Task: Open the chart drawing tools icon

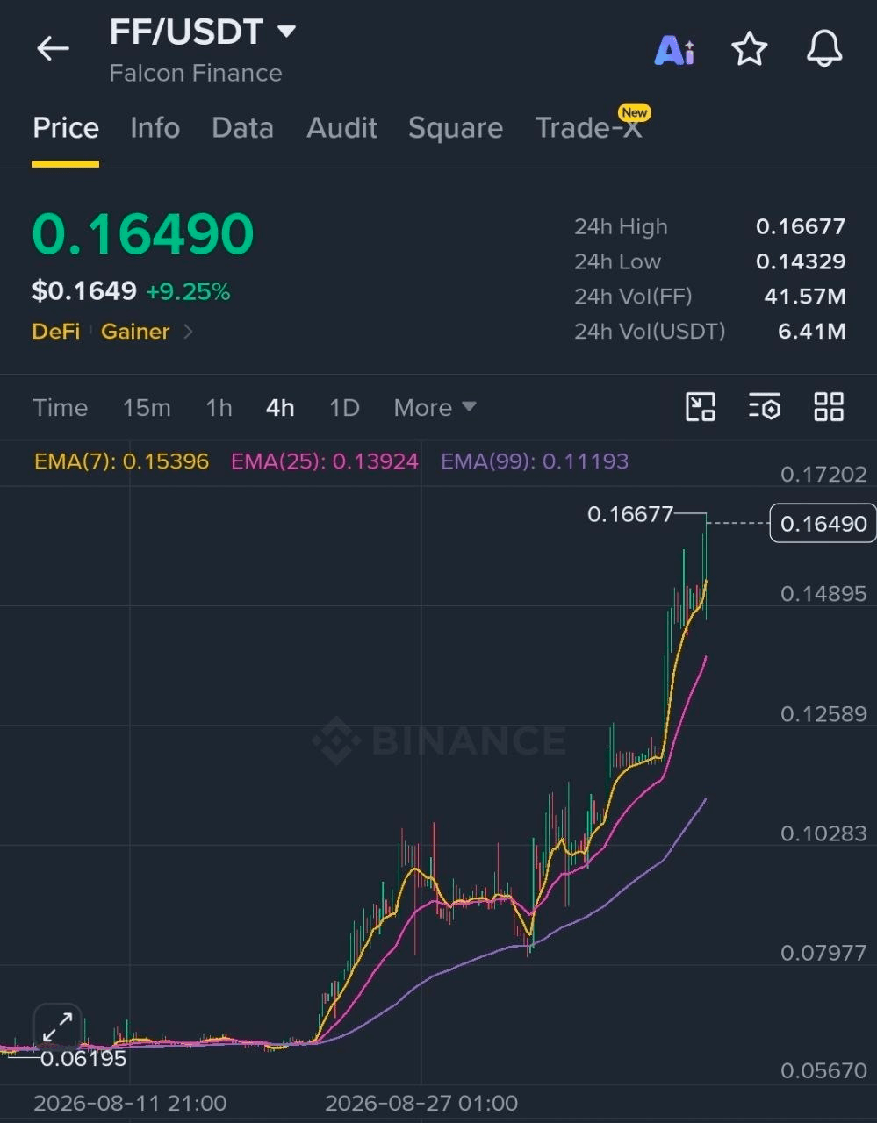Action: coord(701,407)
